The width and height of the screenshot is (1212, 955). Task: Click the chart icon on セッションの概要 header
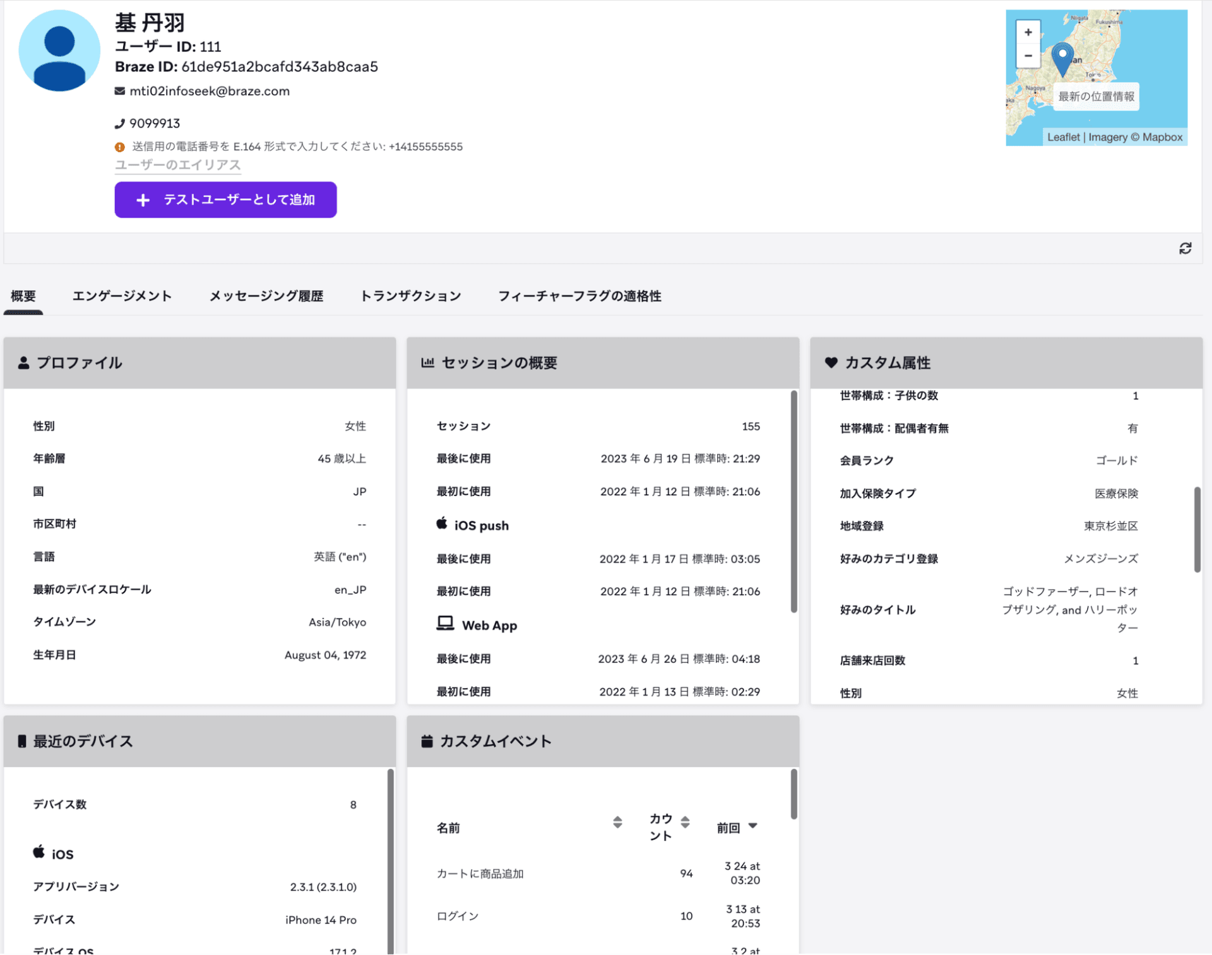tap(428, 362)
